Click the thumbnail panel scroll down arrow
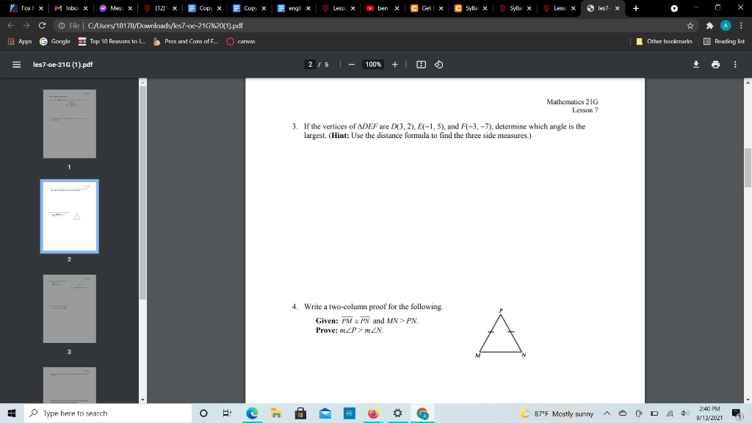The image size is (752, 423). 142,399
